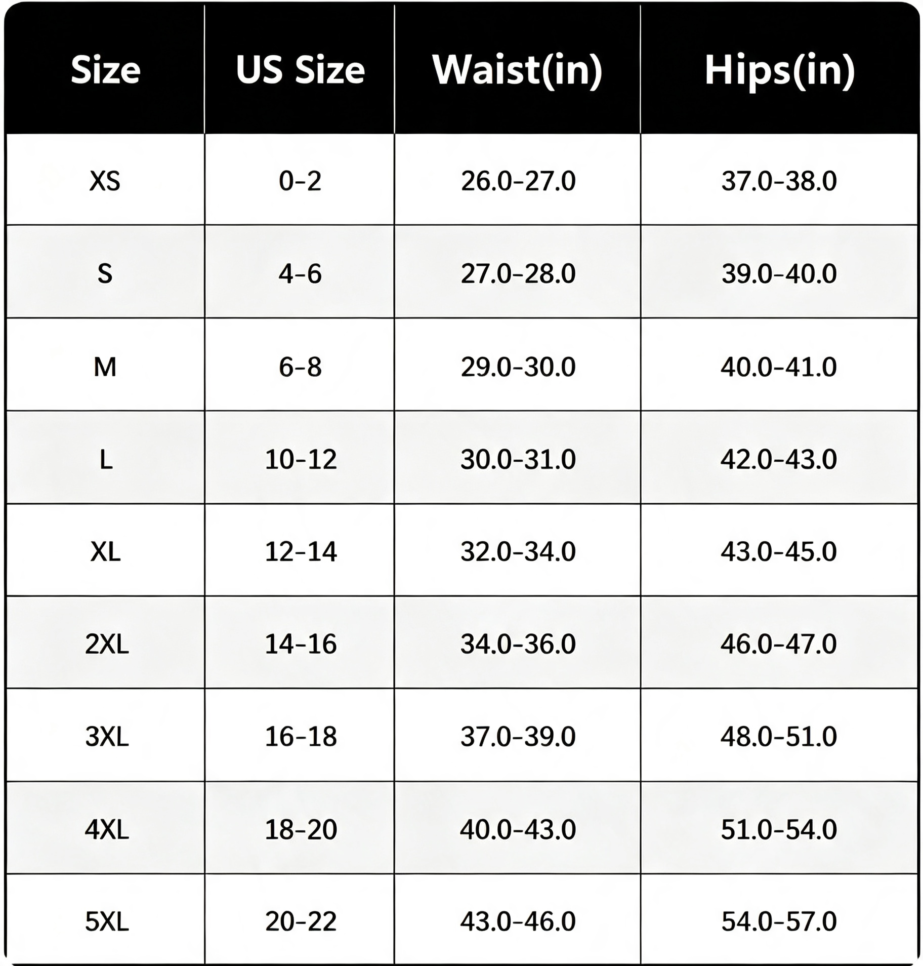
Task: Click the 26.0-27.0 waist value
Action: [518, 181]
